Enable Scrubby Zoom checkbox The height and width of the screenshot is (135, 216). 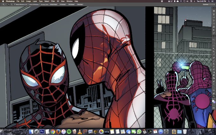[40, 4]
